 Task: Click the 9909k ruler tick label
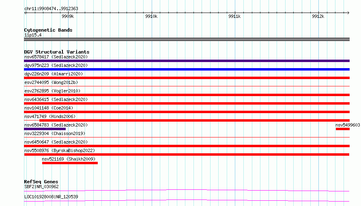tap(68, 16)
